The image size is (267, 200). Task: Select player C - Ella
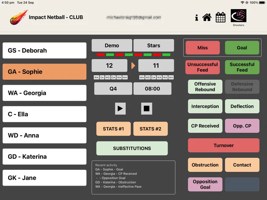44,114
